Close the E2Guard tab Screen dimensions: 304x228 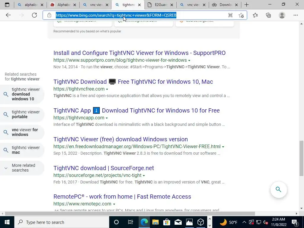[x=172, y=5]
